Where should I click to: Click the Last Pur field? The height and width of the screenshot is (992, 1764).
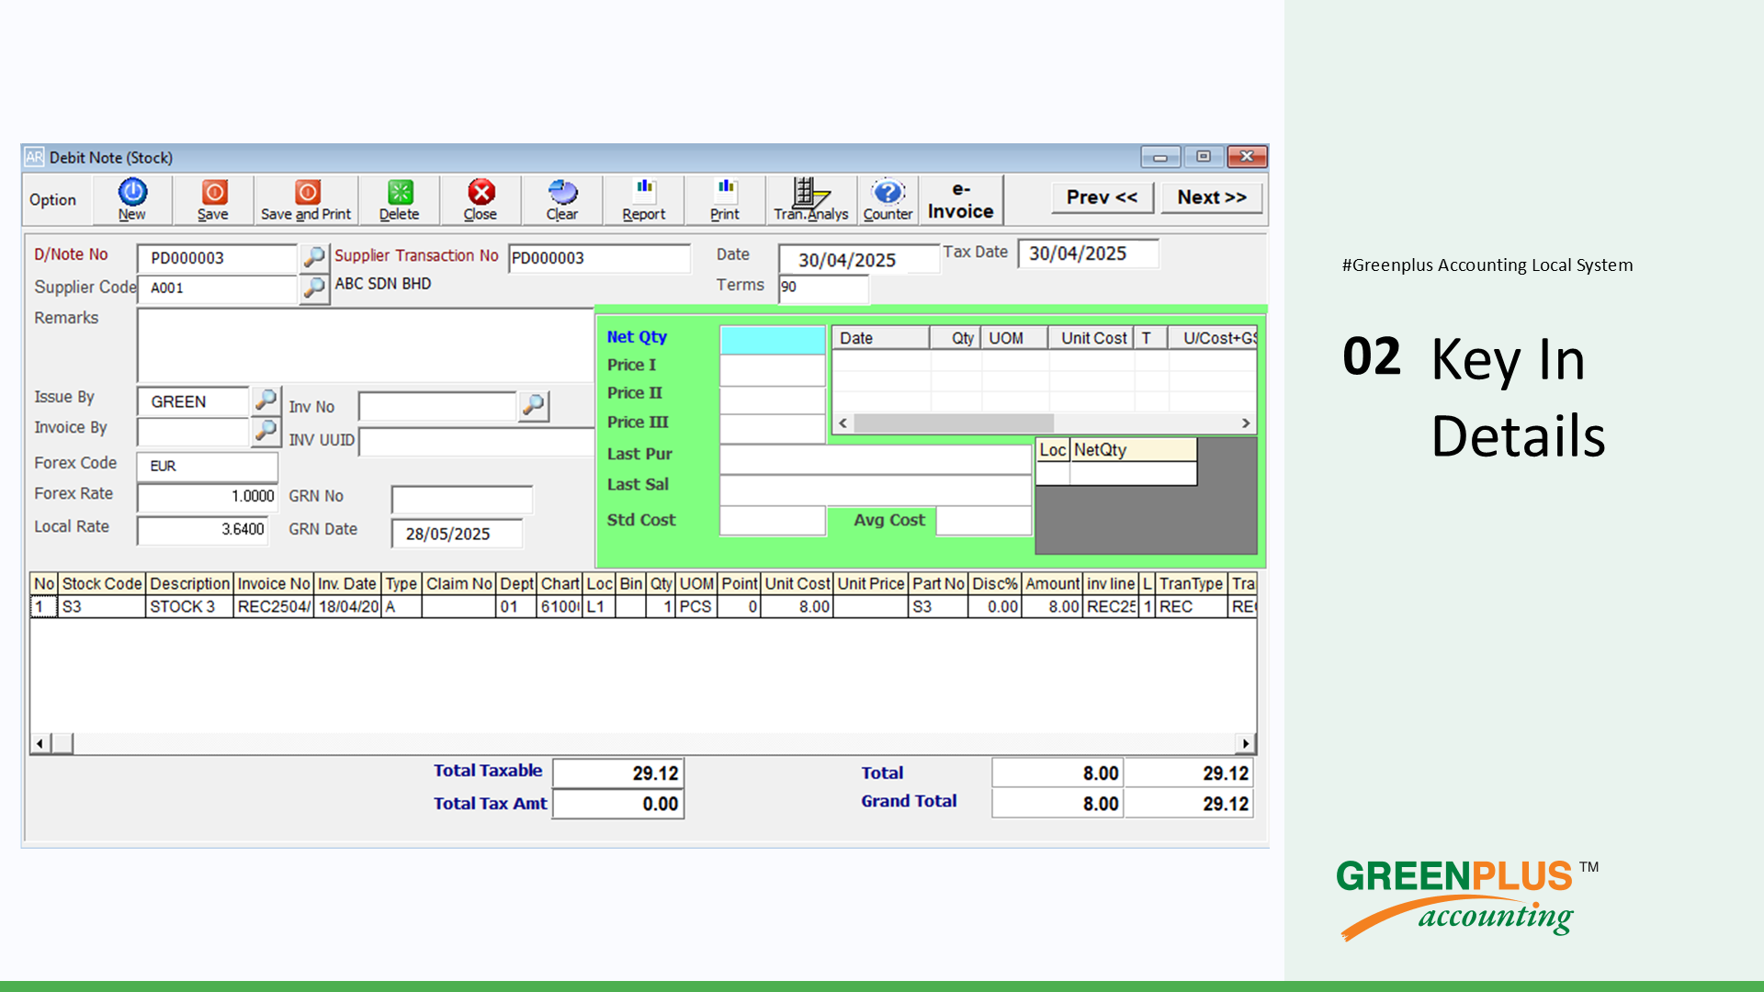[876, 458]
